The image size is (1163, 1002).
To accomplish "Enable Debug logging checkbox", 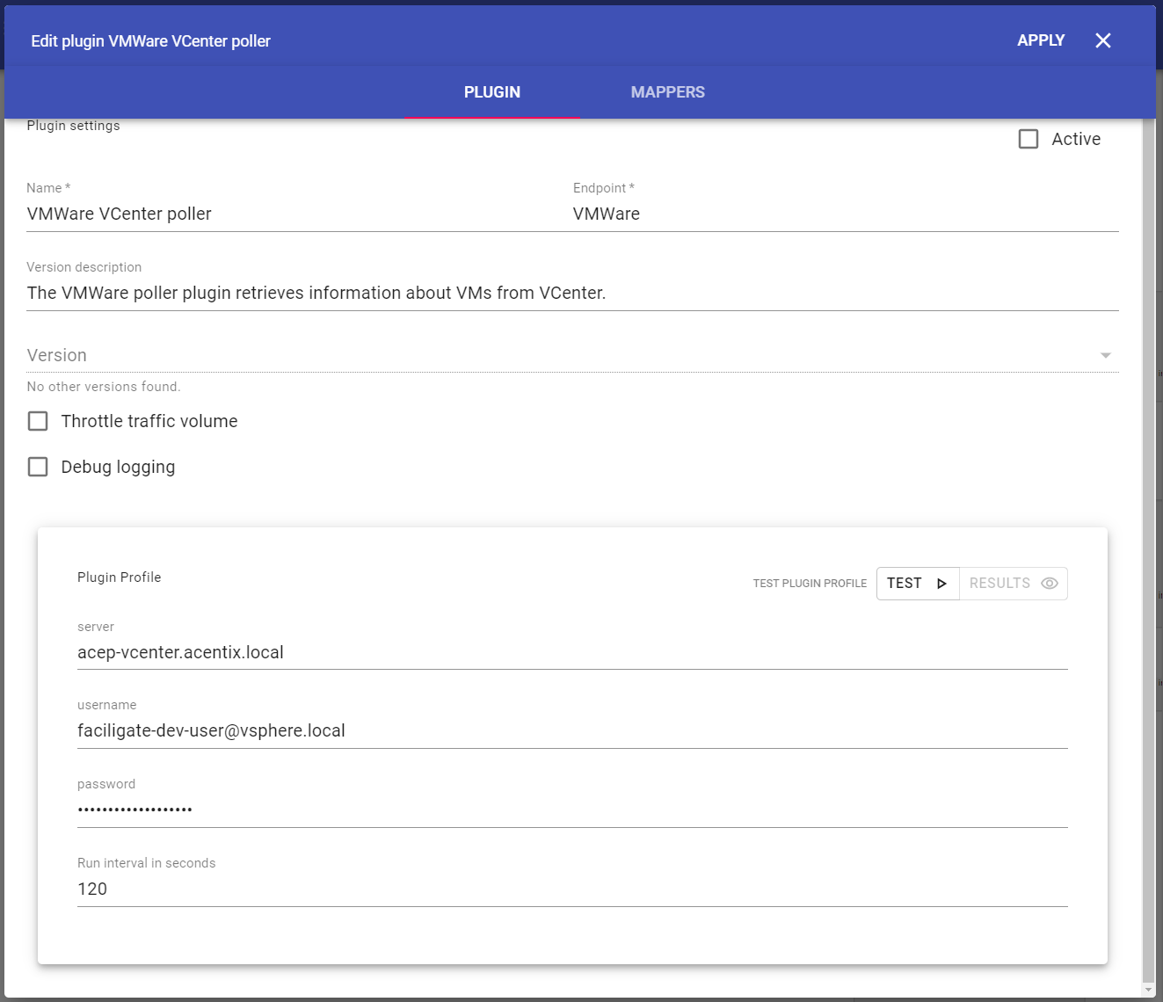I will (38, 467).
